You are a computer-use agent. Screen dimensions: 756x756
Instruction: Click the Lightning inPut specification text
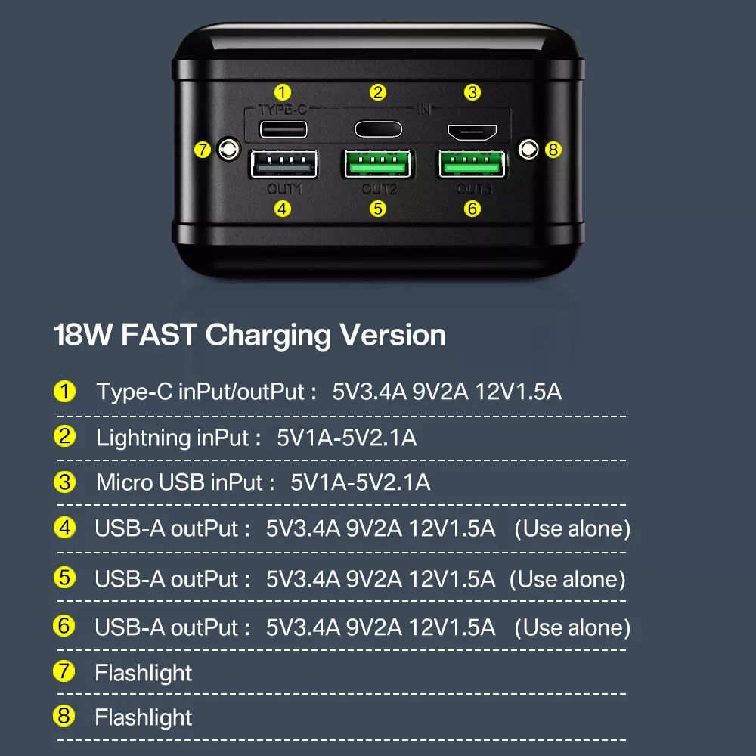tap(256, 438)
